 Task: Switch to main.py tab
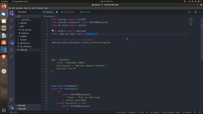point(49,12)
